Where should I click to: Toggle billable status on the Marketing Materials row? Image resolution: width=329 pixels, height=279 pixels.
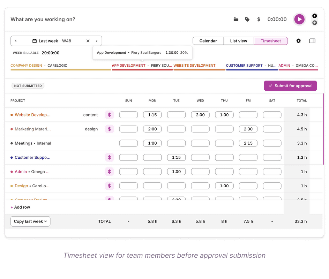click(x=110, y=129)
